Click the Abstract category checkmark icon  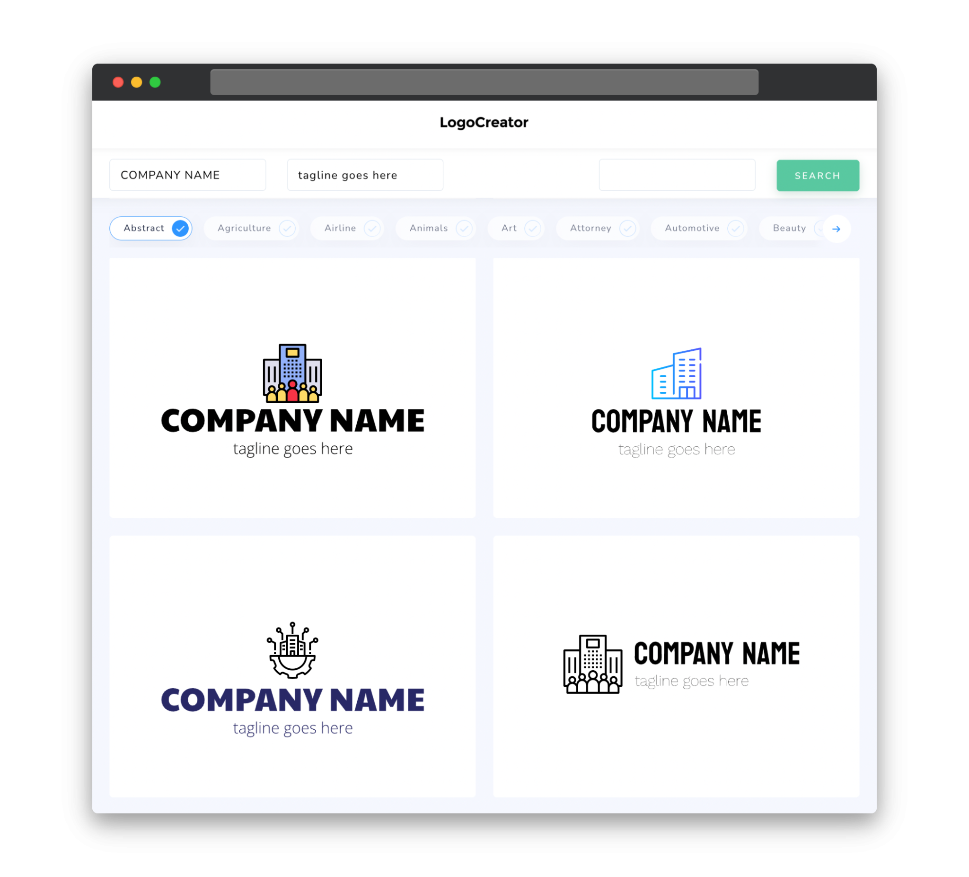click(180, 228)
